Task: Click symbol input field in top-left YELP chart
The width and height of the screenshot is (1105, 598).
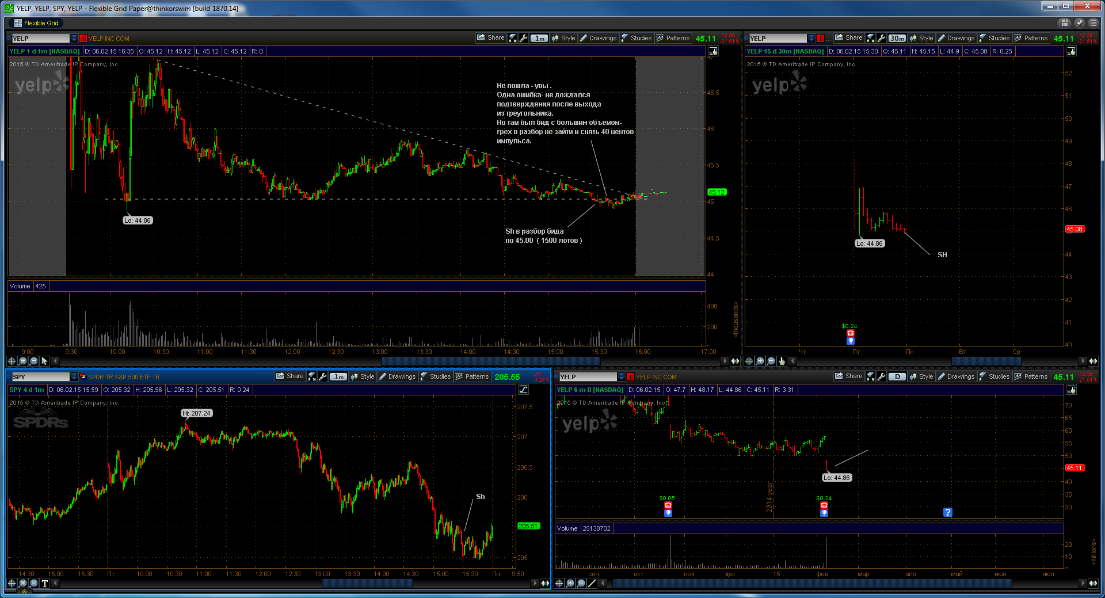Action: (x=41, y=39)
